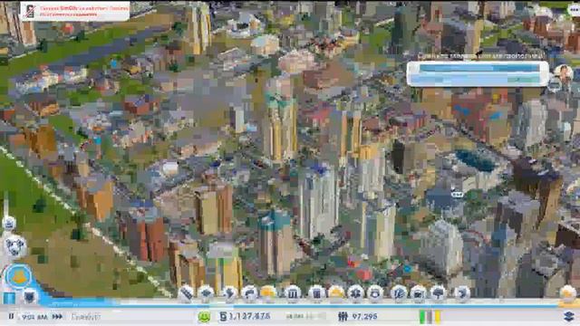Click the small round icon above the region globe
Viewport: 580px width, 326px height.
8,224
